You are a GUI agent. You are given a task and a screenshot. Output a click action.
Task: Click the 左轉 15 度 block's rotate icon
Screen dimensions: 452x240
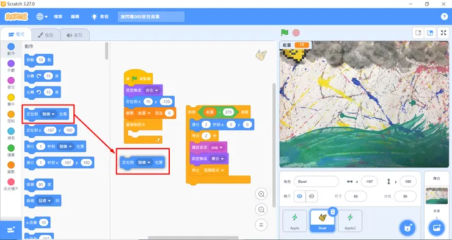pos(39,92)
